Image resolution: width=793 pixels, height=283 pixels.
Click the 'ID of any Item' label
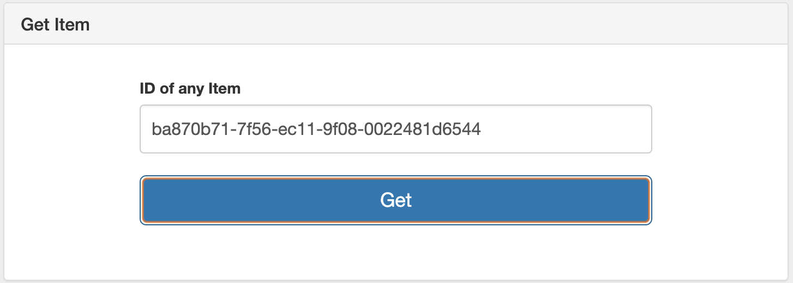tap(190, 88)
